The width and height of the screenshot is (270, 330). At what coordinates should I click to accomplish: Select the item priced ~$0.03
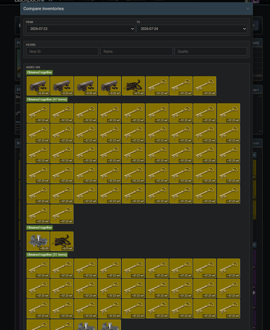click(x=38, y=241)
